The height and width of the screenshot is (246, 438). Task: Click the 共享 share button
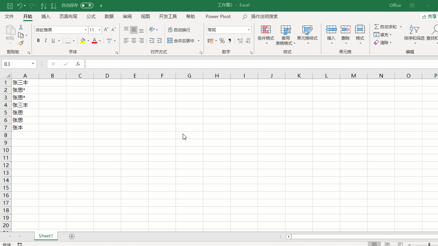[429, 16]
